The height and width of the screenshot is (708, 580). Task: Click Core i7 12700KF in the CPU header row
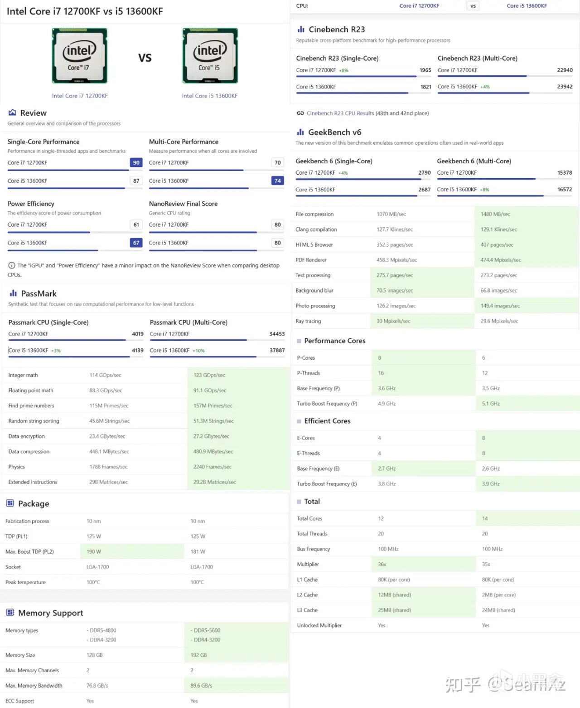click(x=419, y=6)
